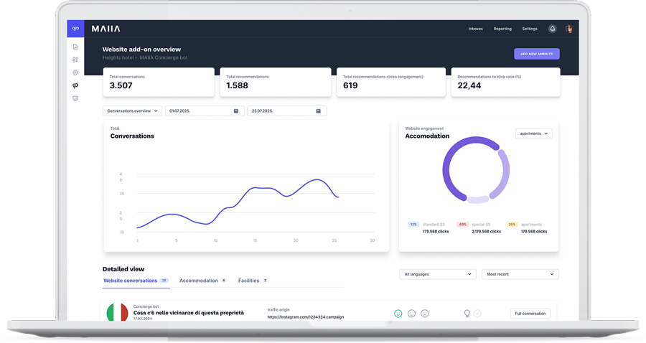Open the document icon in left sidebar
Viewport: 646px width, 343px height.
point(75,47)
